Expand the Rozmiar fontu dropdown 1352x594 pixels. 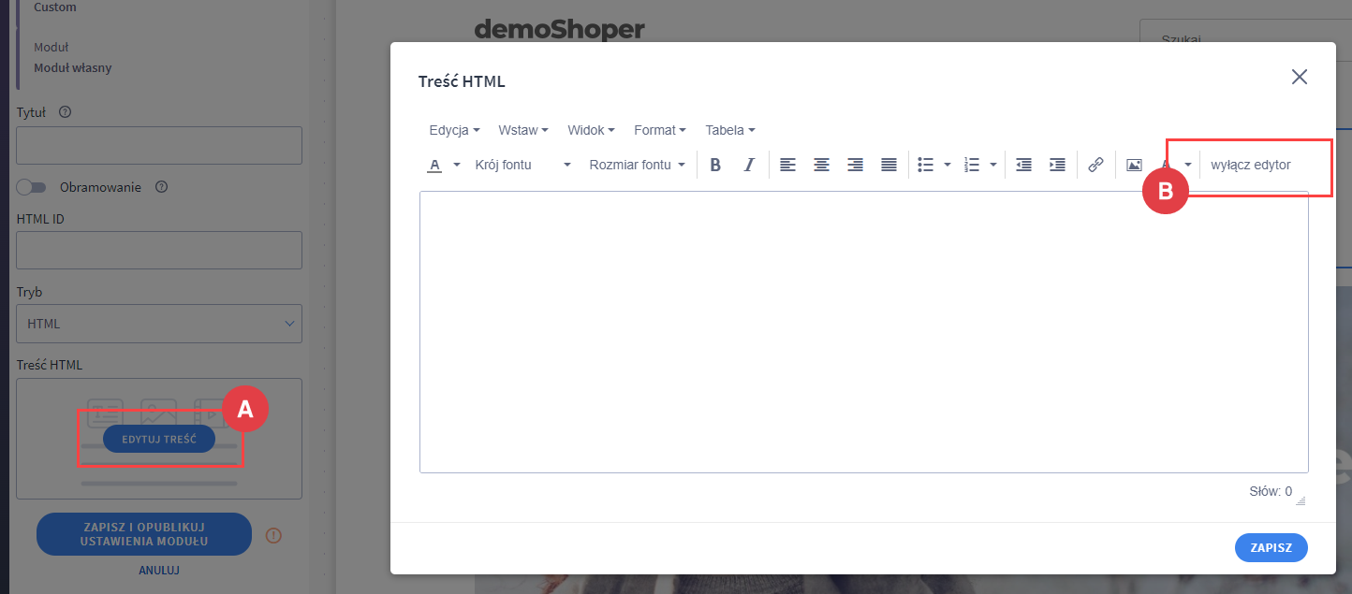pyautogui.click(x=637, y=165)
